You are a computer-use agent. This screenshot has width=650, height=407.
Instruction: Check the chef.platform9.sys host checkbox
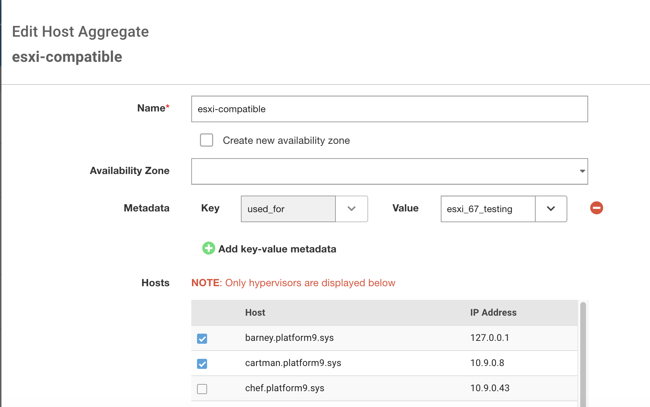coord(202,389)
